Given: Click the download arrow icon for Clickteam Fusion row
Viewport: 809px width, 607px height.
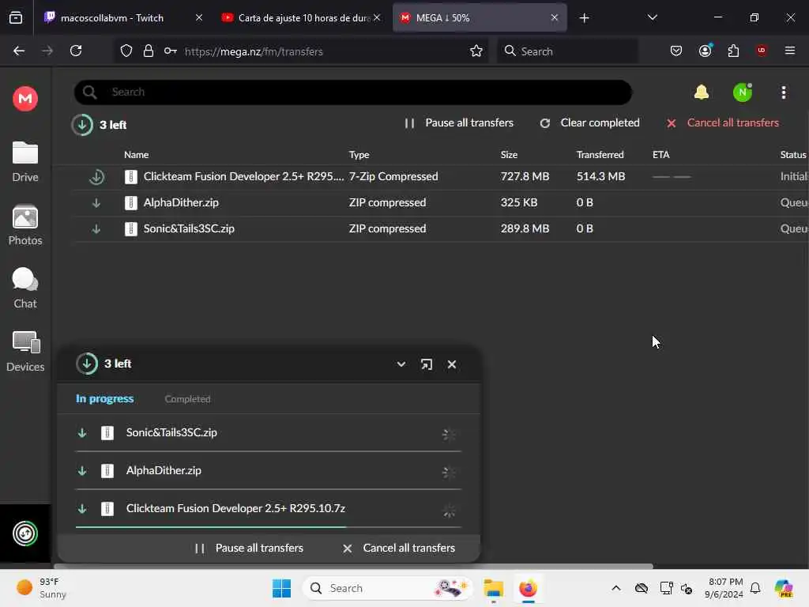Looking at the screenshot, I should (96, 176).
